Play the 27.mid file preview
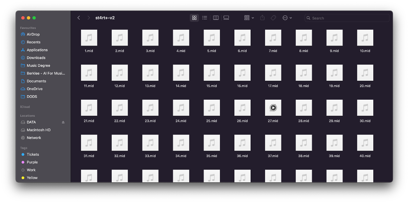The width and height of the screenshot is (409, 203). tap(273, 108)
